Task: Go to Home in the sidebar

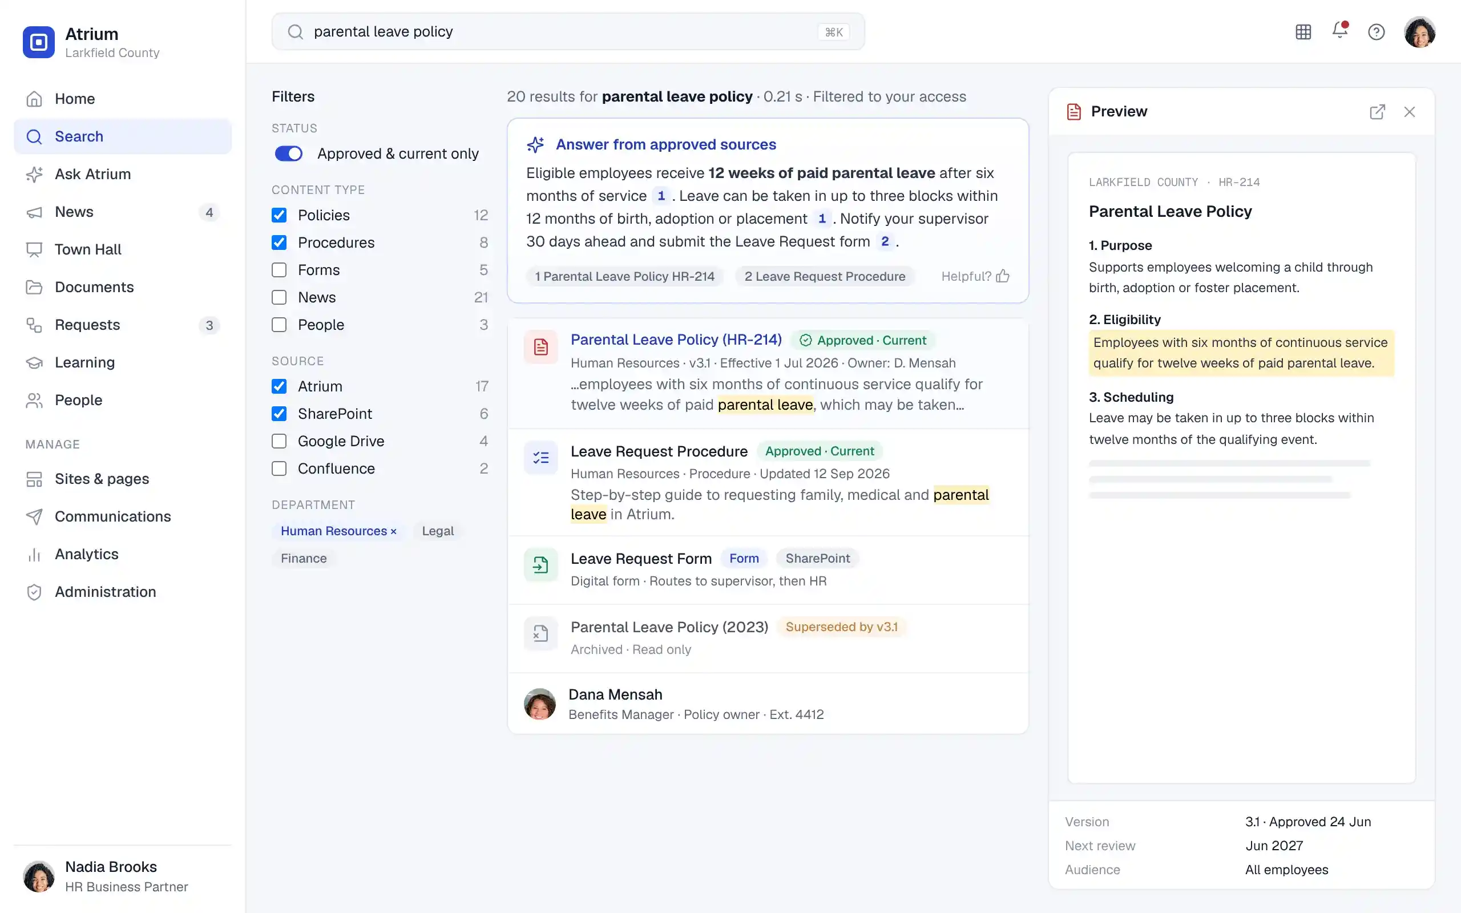Action: [123, 99]
